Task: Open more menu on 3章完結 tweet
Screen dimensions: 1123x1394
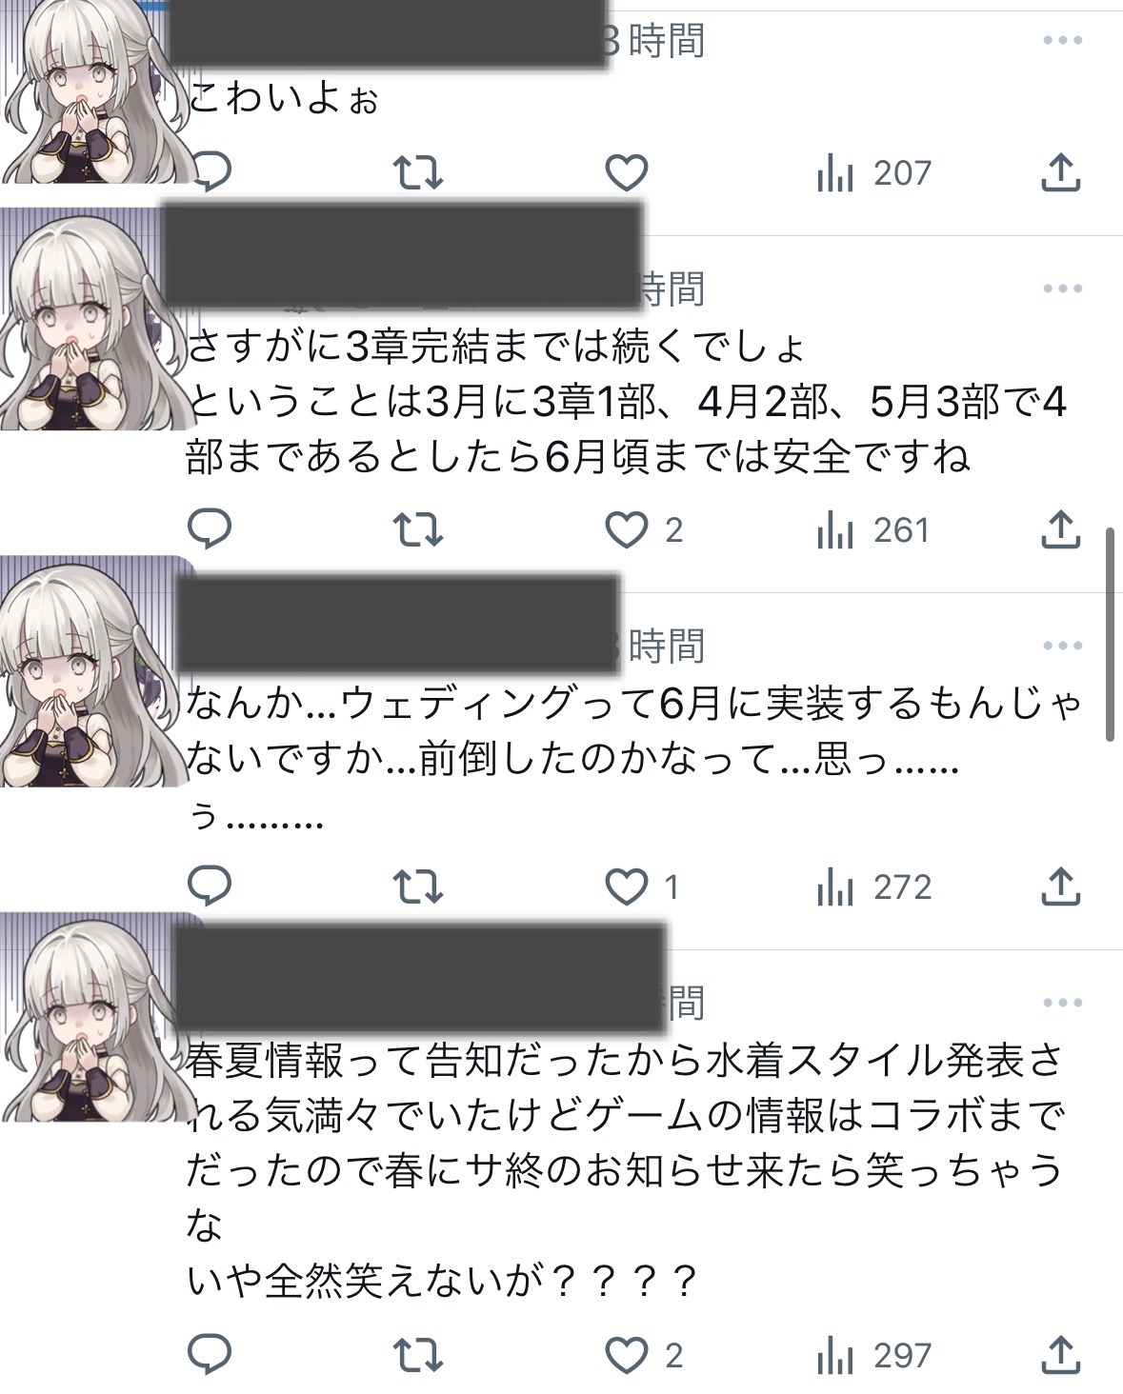Action: 1062,288
